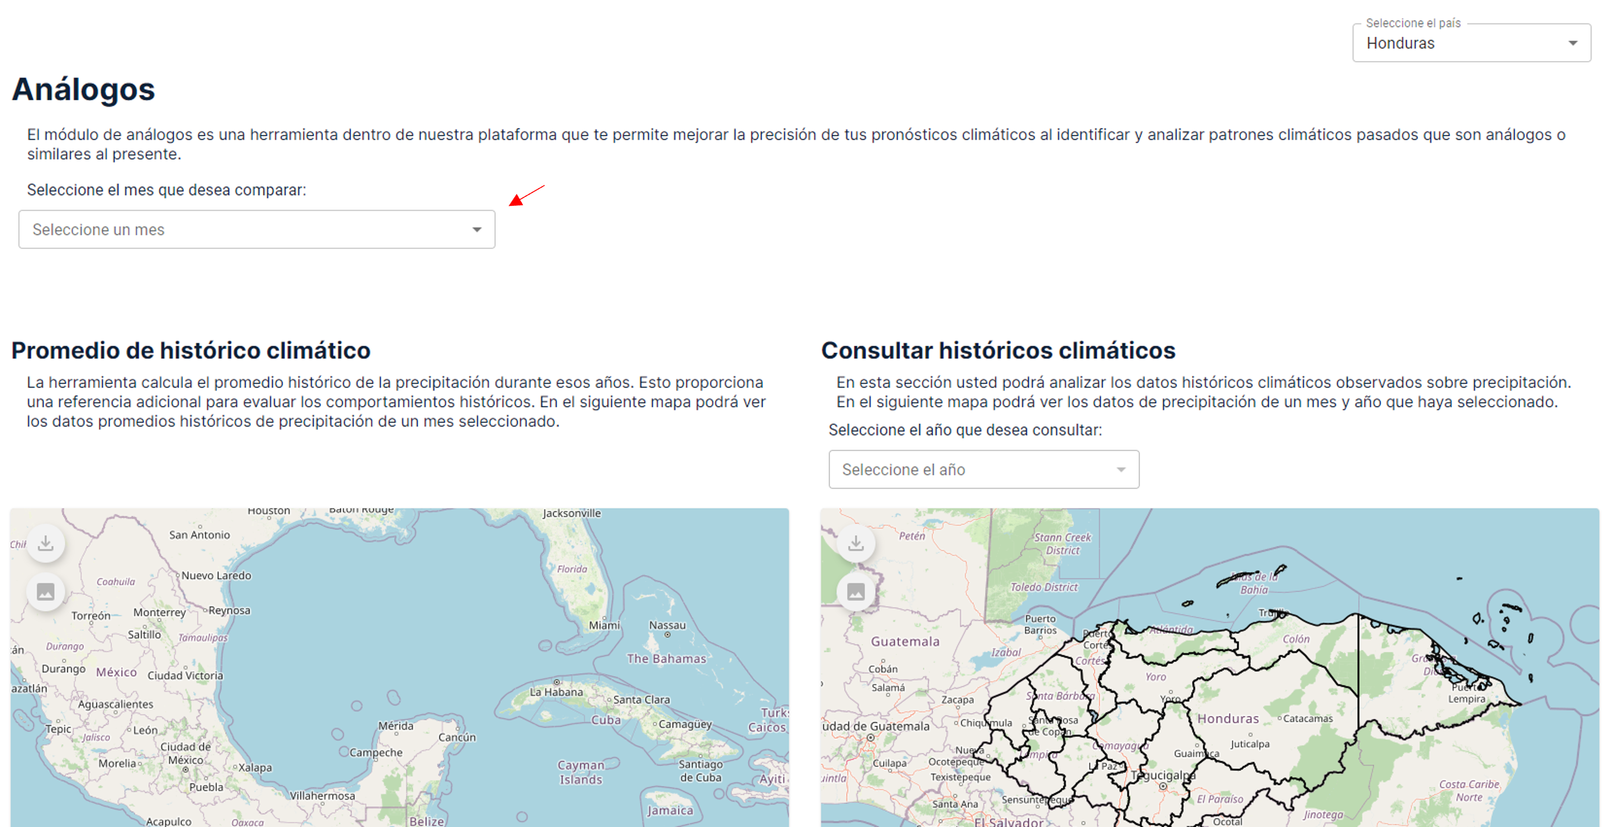Image resolution: width=1613 pixels, height=827 pixels.
Task: Click 'Cayman Islands' label on the left map
Action: pos(581,773)
